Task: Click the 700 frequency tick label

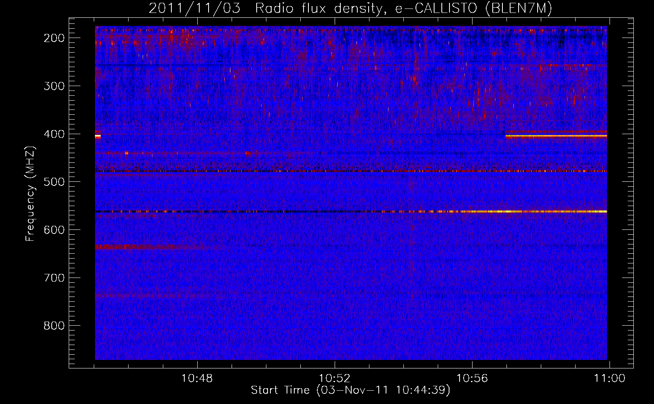Action: coord(54,278)
